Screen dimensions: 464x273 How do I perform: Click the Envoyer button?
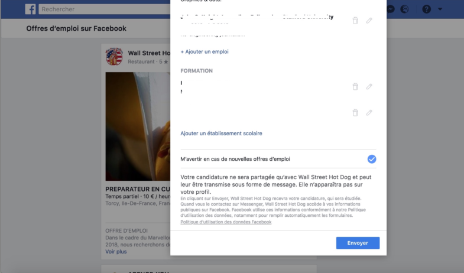(x=358, y=243)
